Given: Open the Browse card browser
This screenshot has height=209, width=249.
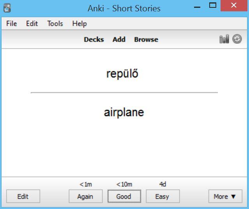Looking at the screenshot, I should point(146,39).
